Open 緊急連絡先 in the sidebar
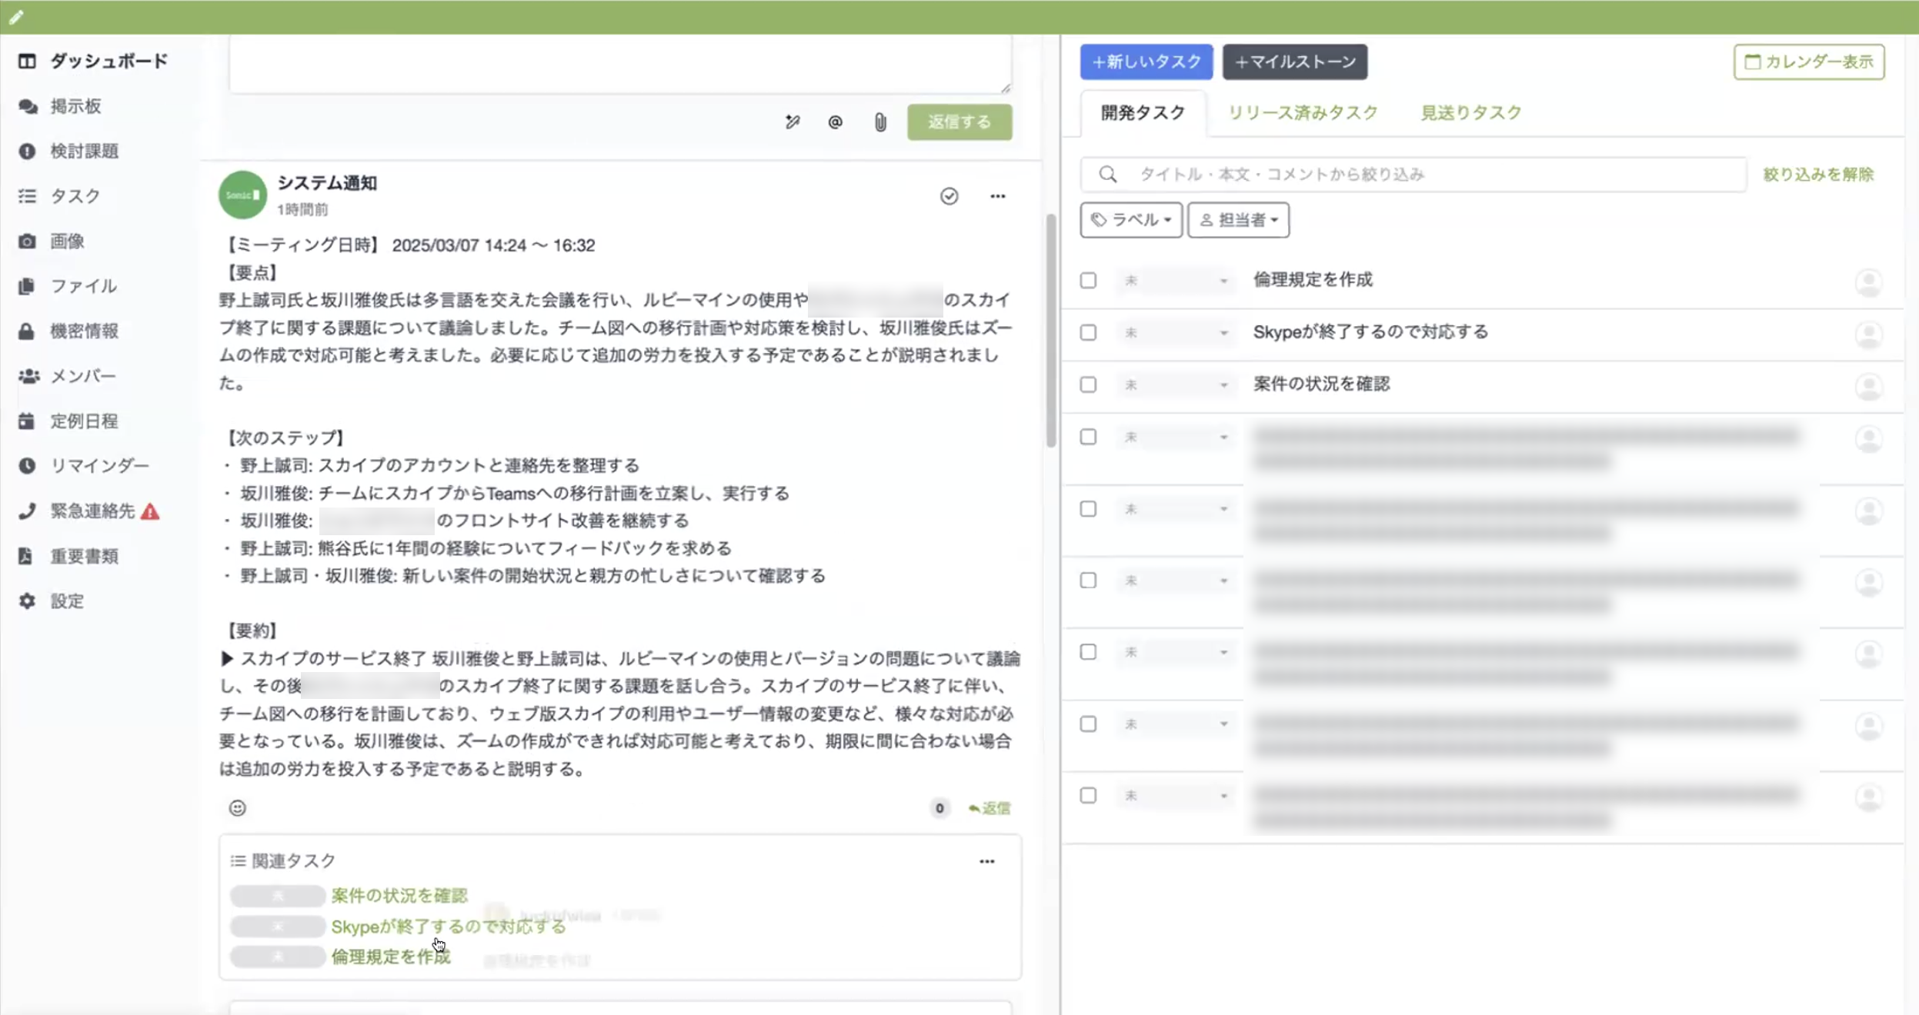The width and height of the screenshot is (1919, 1015). 92,511
